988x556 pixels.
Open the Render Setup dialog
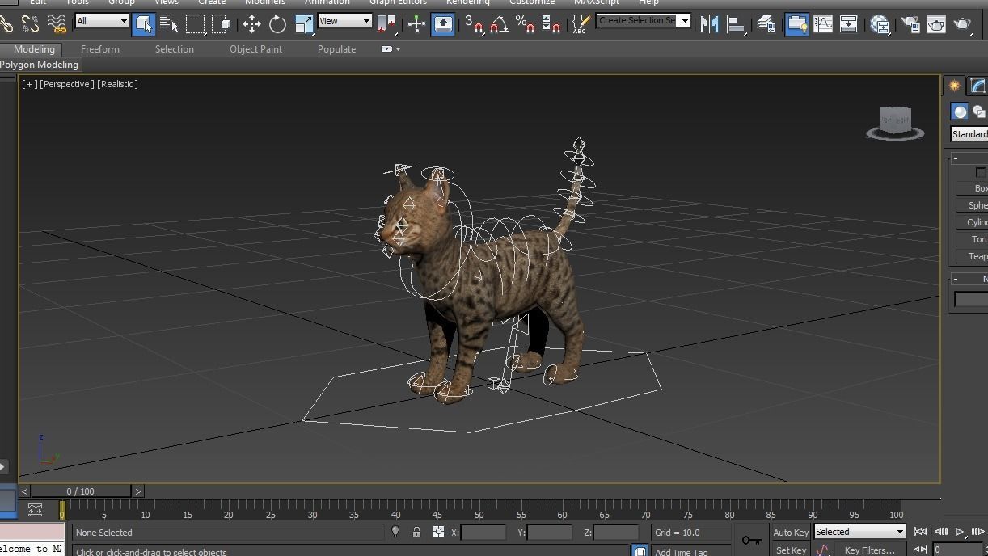coord(910,24)
